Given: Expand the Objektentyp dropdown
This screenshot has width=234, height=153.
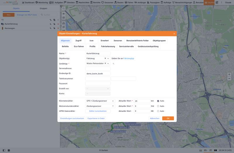Looking at the screenshot, I should [108, 59].
